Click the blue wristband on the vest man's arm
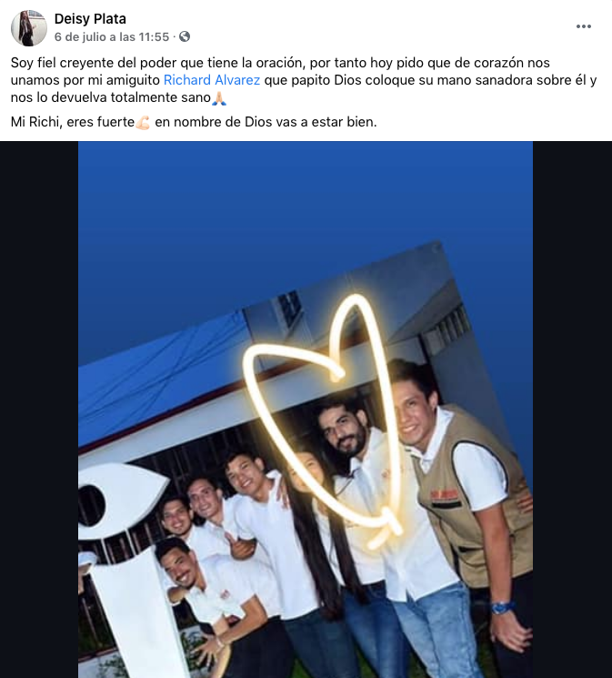This screenshot has height=678, width=612. 501,607
